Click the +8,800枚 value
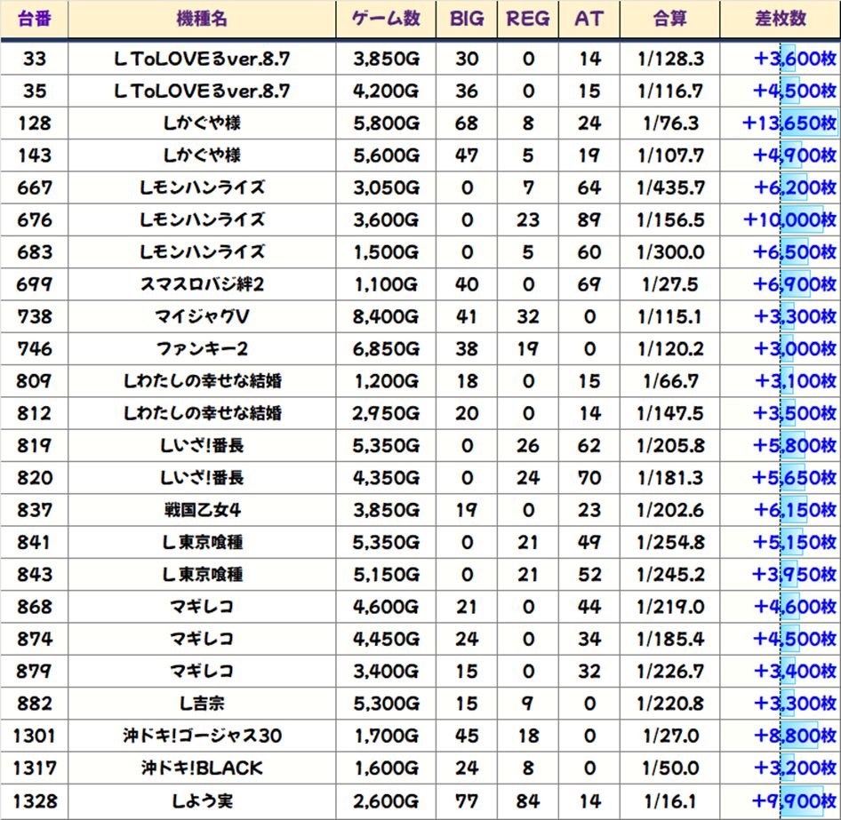Viewport: 841px width, 820px height. click(x=795, y=736)
